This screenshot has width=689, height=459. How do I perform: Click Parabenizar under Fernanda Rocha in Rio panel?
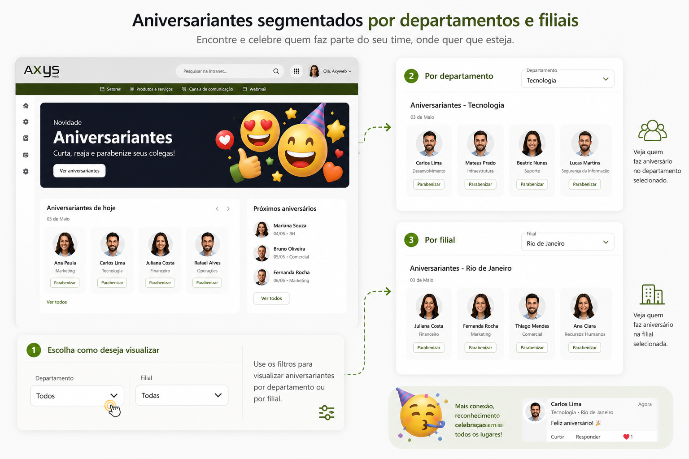pos(480,347)
